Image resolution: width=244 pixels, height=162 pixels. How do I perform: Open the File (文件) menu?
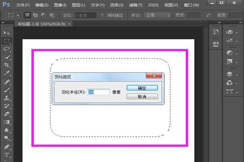23,5
